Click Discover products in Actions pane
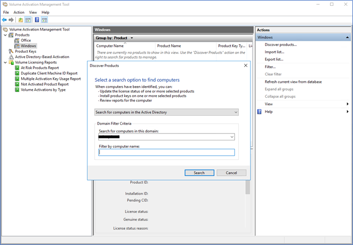The image size is (353, 245). click(x=281, y=44)
